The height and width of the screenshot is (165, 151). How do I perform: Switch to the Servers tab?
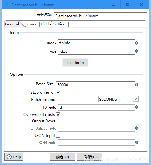click(x=32, y=24)
